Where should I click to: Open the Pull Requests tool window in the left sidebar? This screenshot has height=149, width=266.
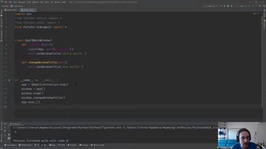pyautogui.click(x=1, y=36)
